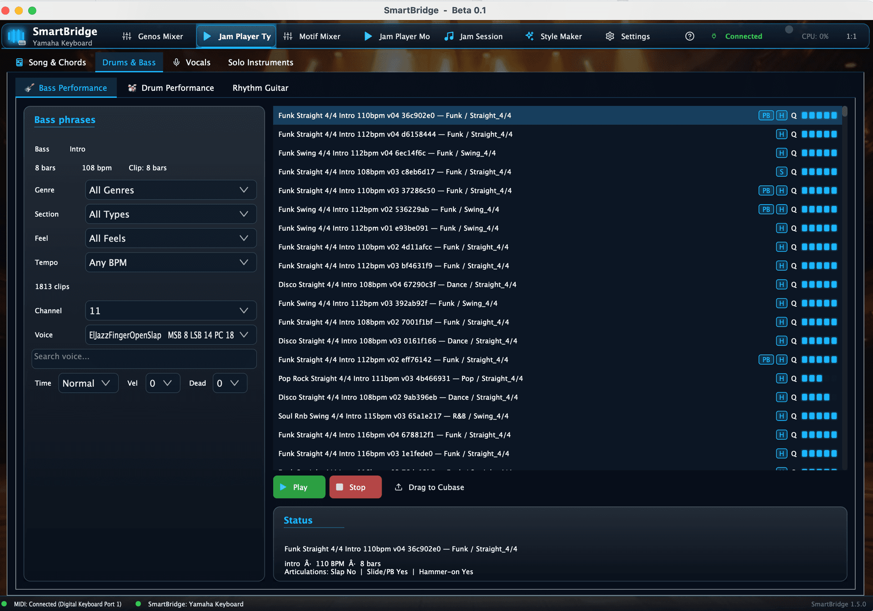Screen dimensions: 873x611
Task: Switch to Jam Player Mo page
Action: tap(397, 36)
